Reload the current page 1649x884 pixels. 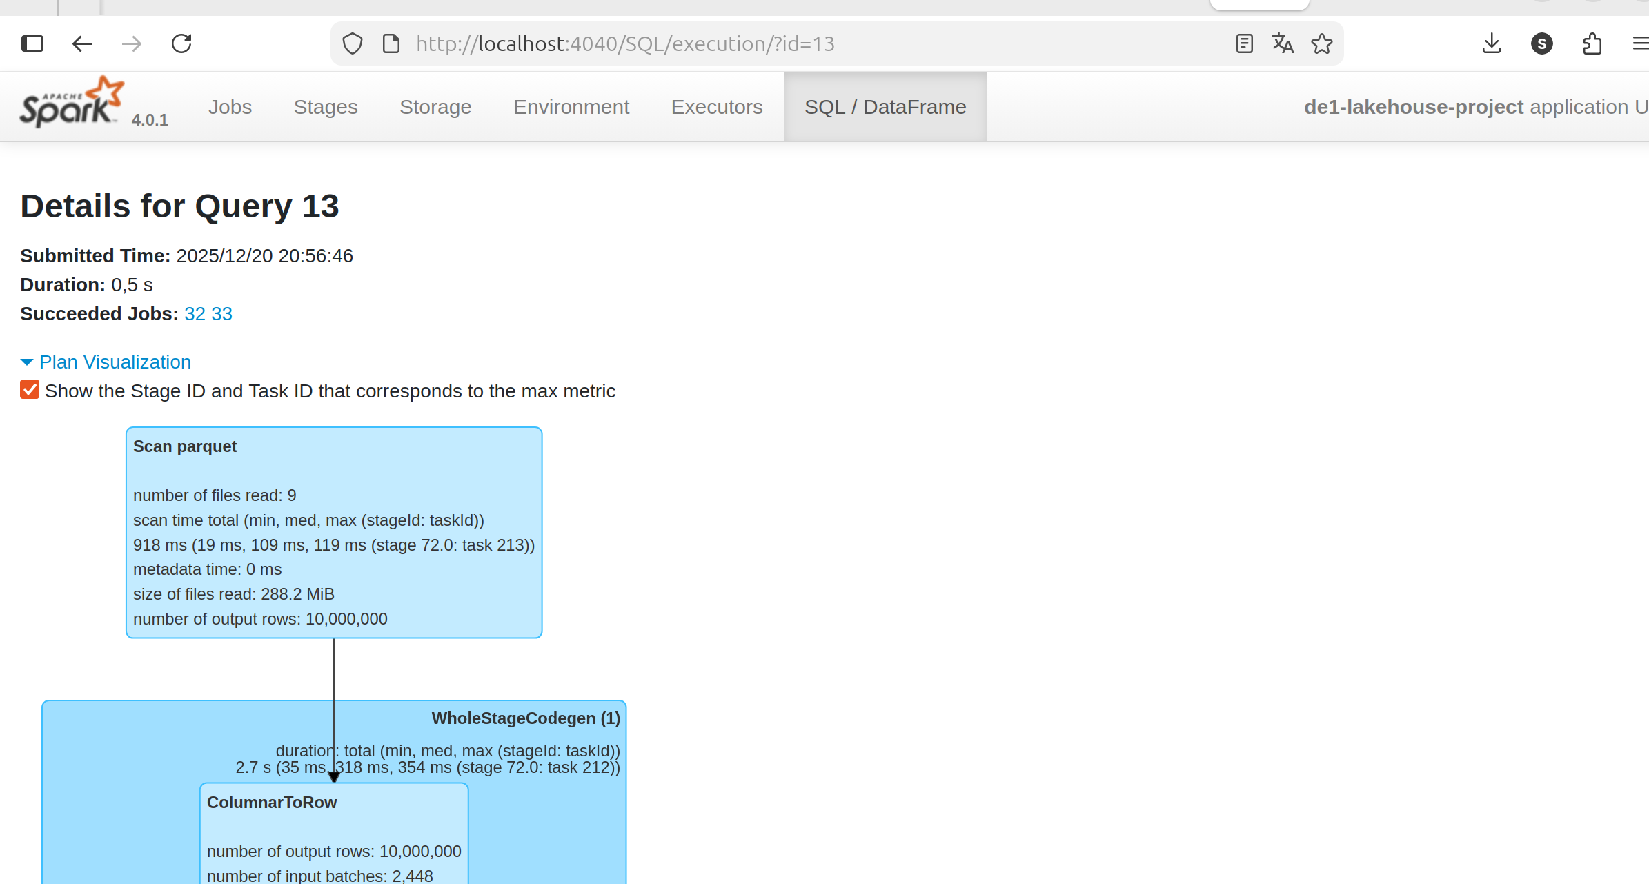[x=181, y=44]
